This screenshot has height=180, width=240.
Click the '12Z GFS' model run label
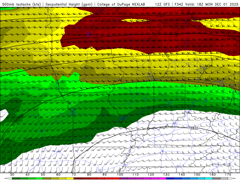[x=162, y=4]
